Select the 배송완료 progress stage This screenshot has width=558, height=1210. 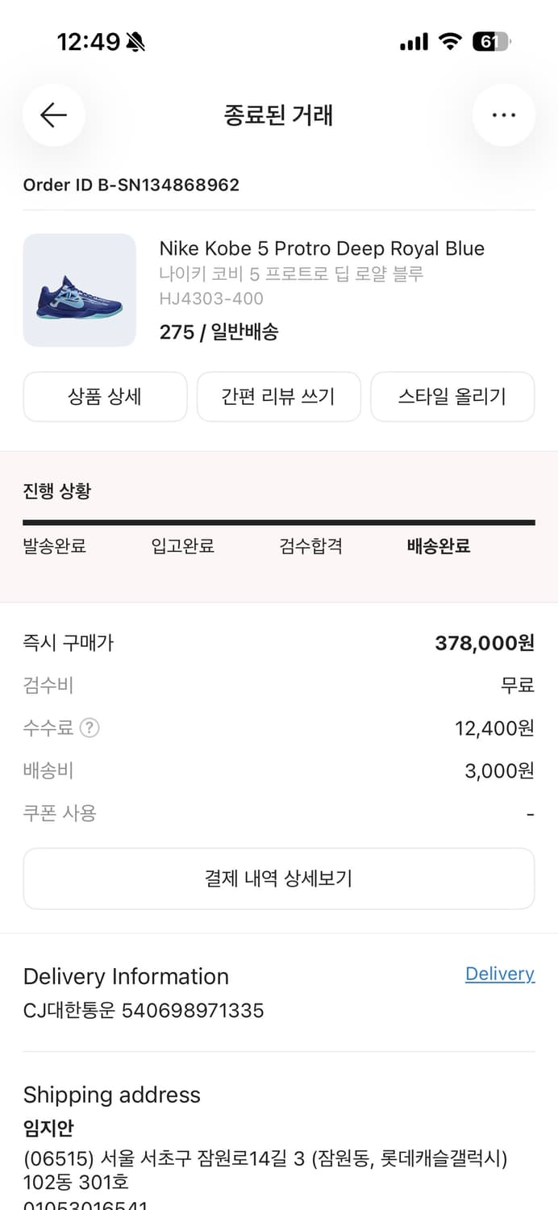[x=438, y=546]
